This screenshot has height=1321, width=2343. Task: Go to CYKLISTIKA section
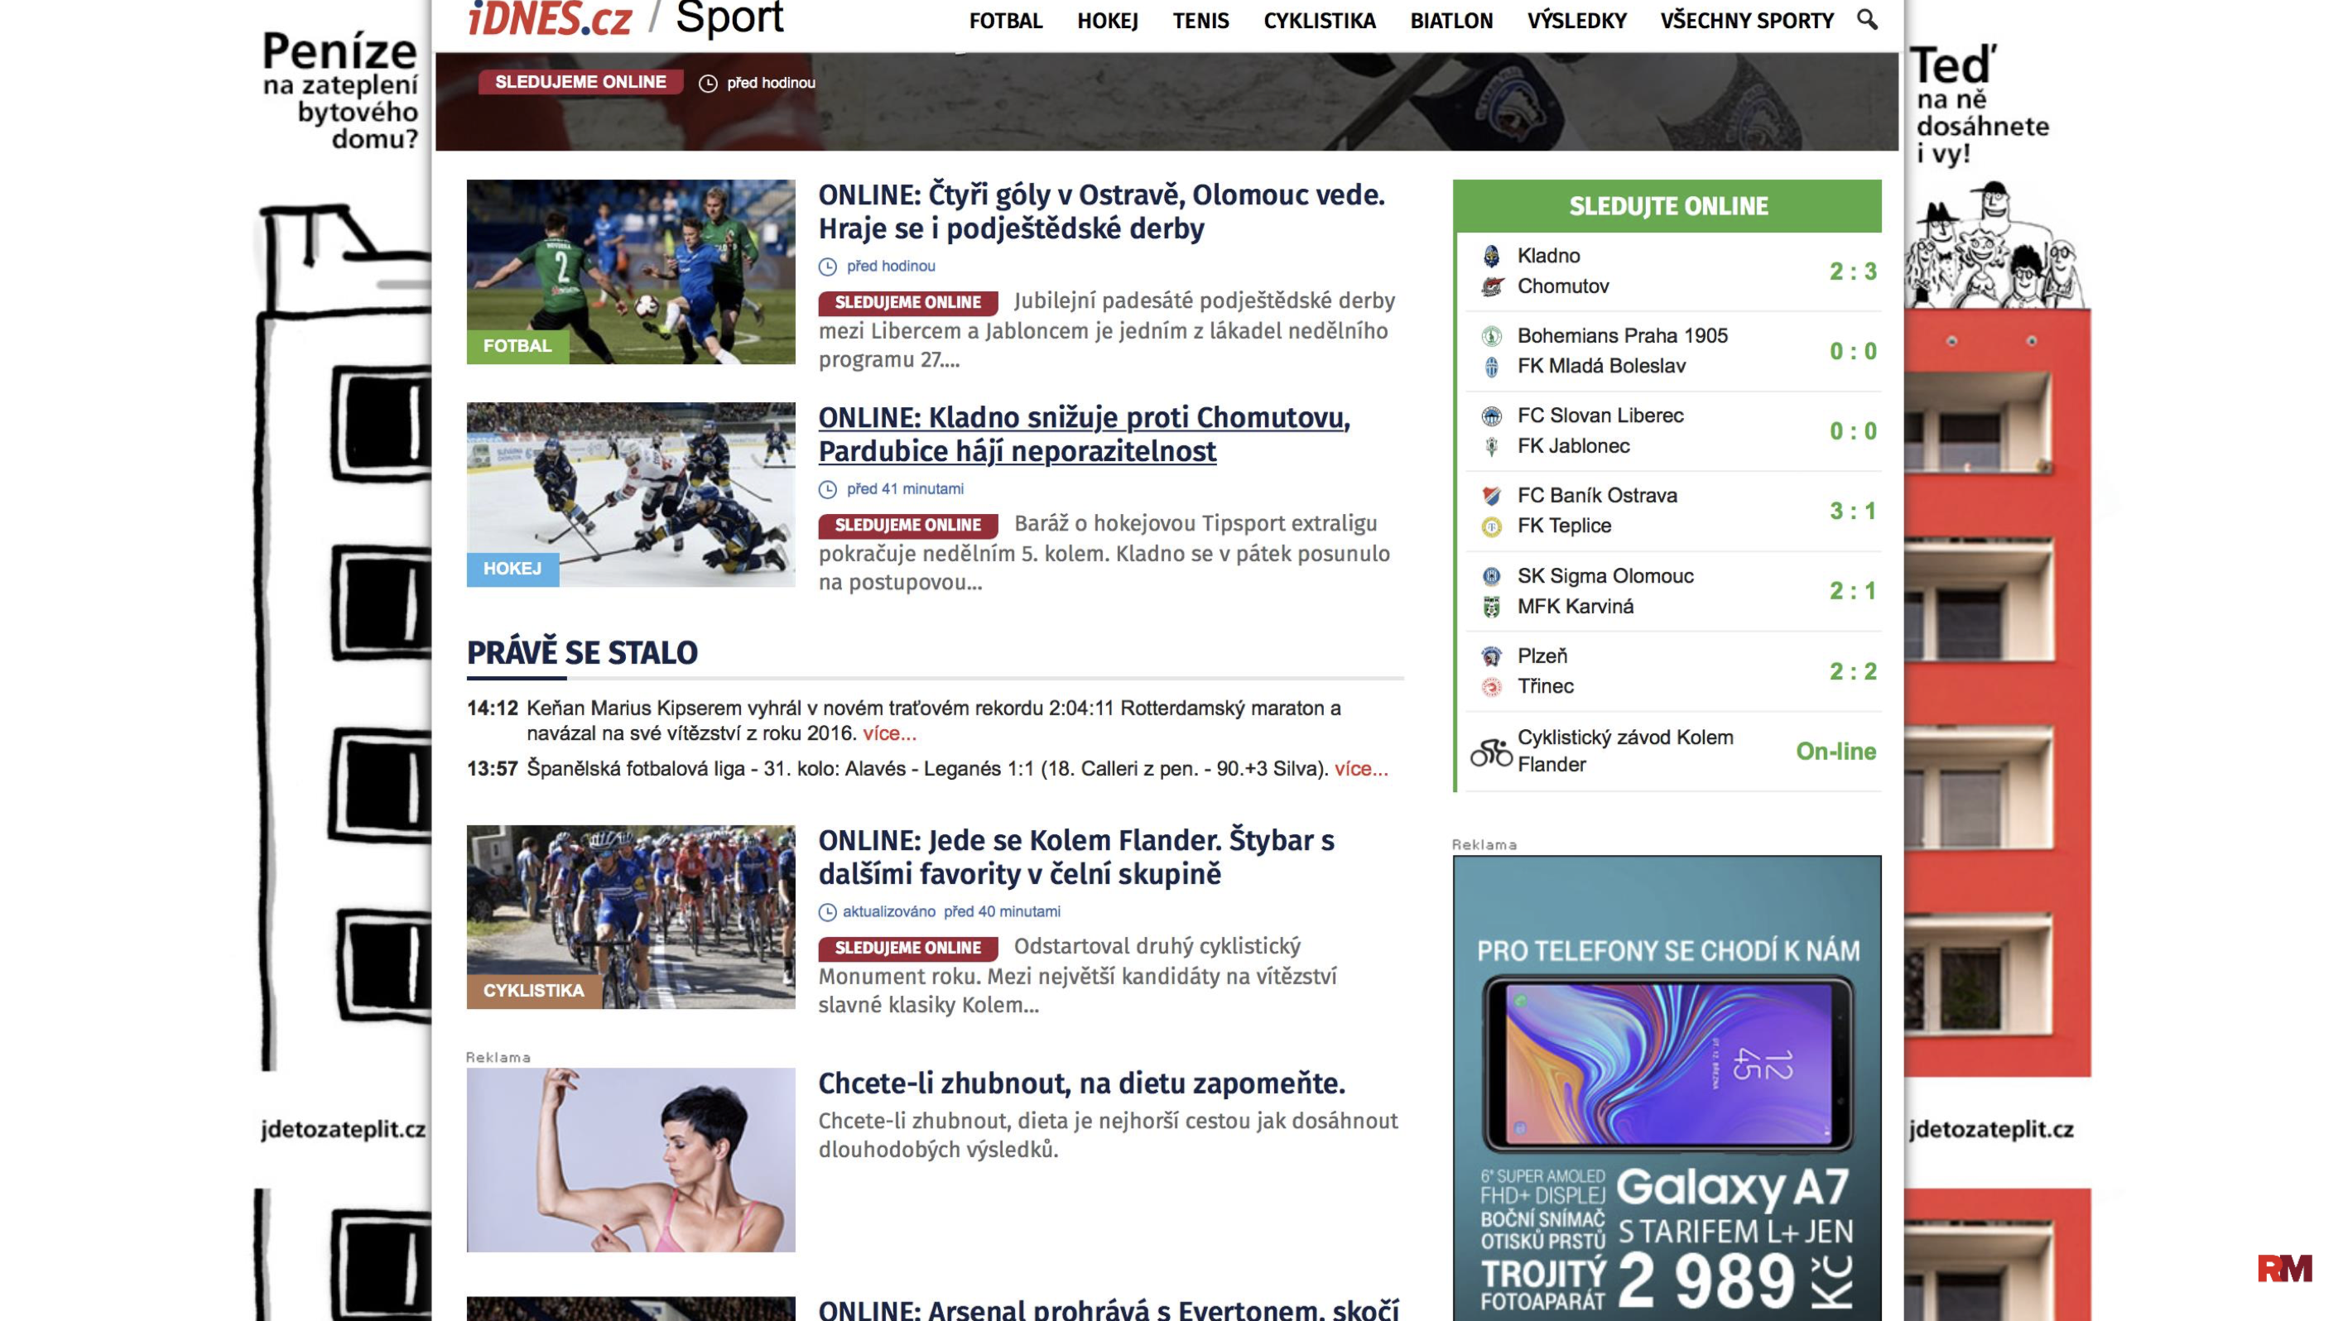pyautogui.click(x=1319, y=21)
